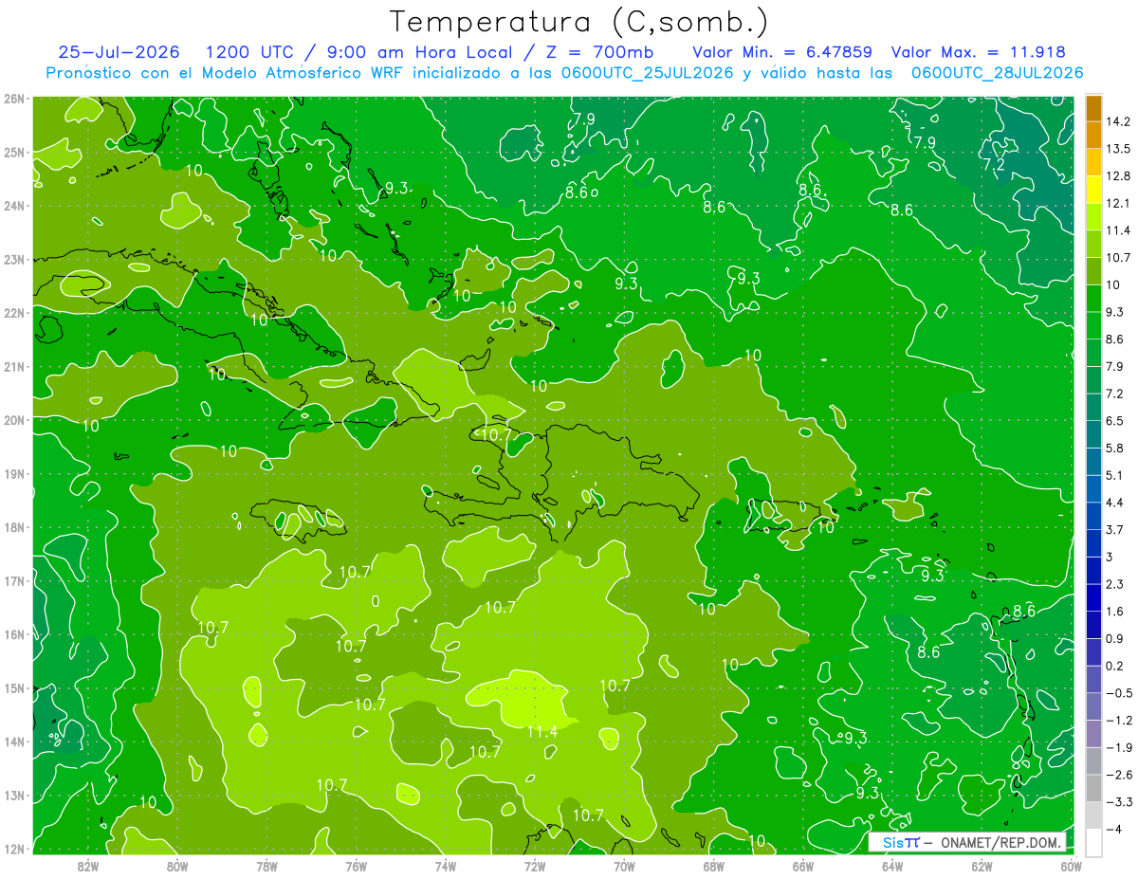1138x879 pixels.
Task: Click the '70W' longitude axis label
Action: coord(624,866)
